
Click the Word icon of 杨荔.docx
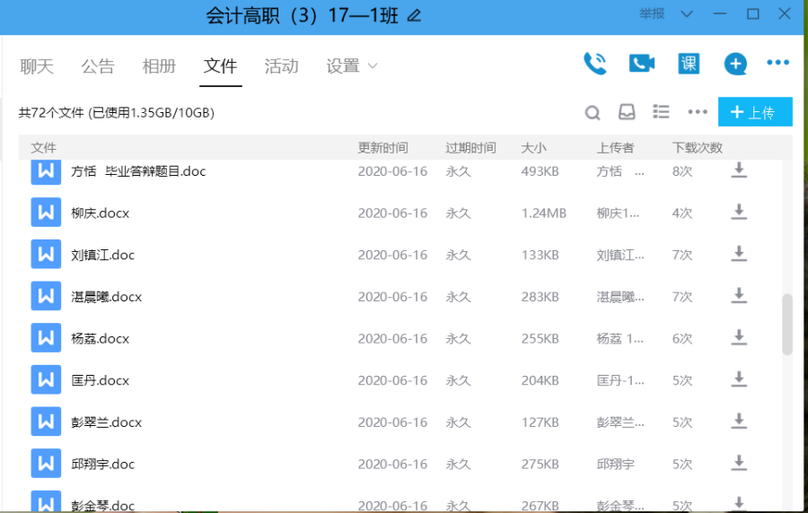46,337
